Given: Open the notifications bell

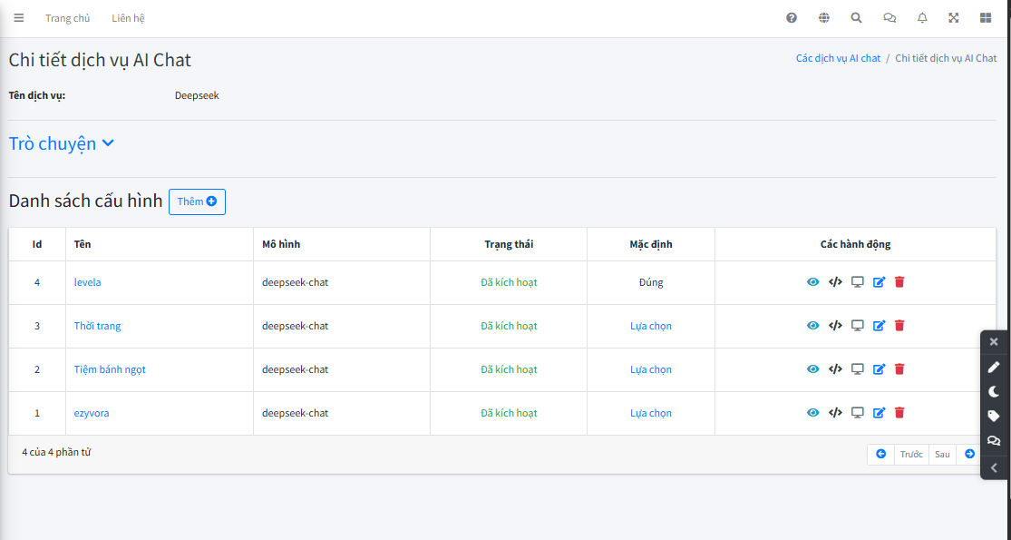Looking at the screenshot, I should pyautogui.click(x=922, y=18).
